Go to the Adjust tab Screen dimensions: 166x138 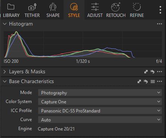[x=95, y=10]
